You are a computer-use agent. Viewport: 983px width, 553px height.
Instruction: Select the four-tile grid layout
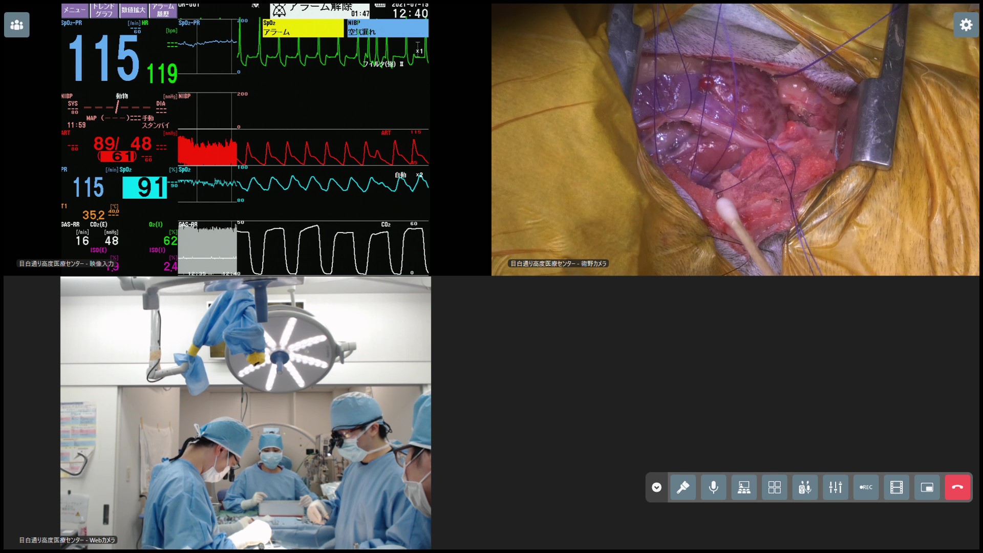[775, 487]
